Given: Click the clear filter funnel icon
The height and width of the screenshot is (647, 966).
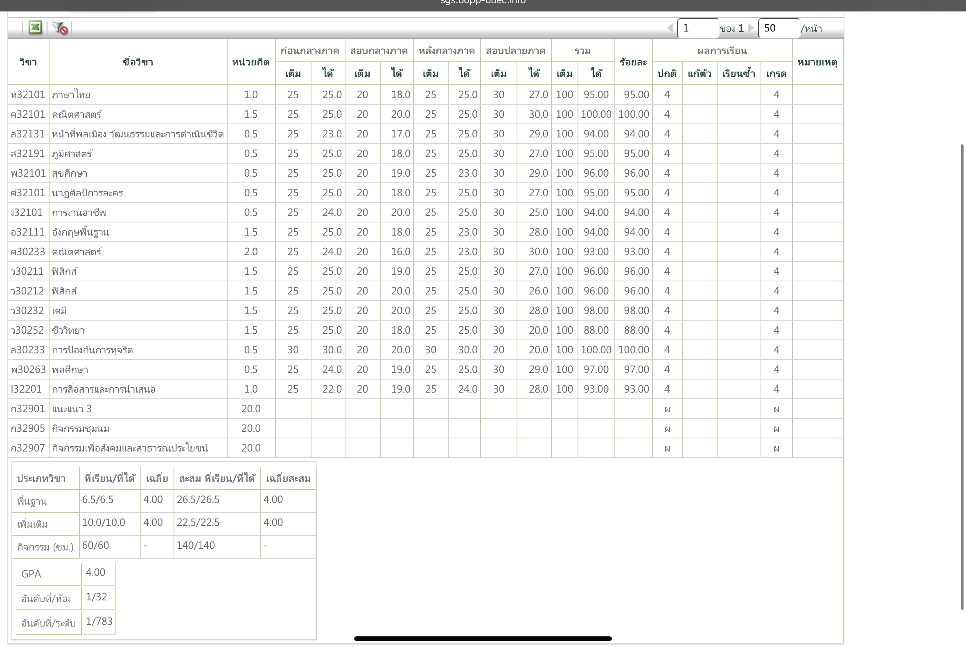Looking at the screenshot, I should (x=60, y=28).
